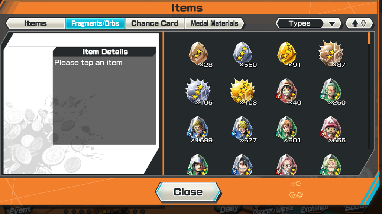The image size is (382, 214).
Task: Select the Sanji fragment x677
Action: [x=243, y=129]
